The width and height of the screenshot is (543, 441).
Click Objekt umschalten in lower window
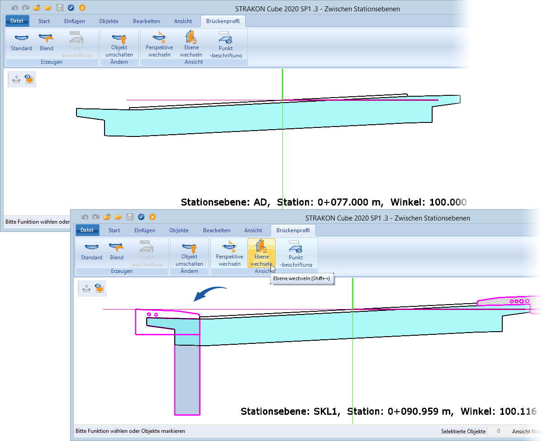[x=190, y=253]
